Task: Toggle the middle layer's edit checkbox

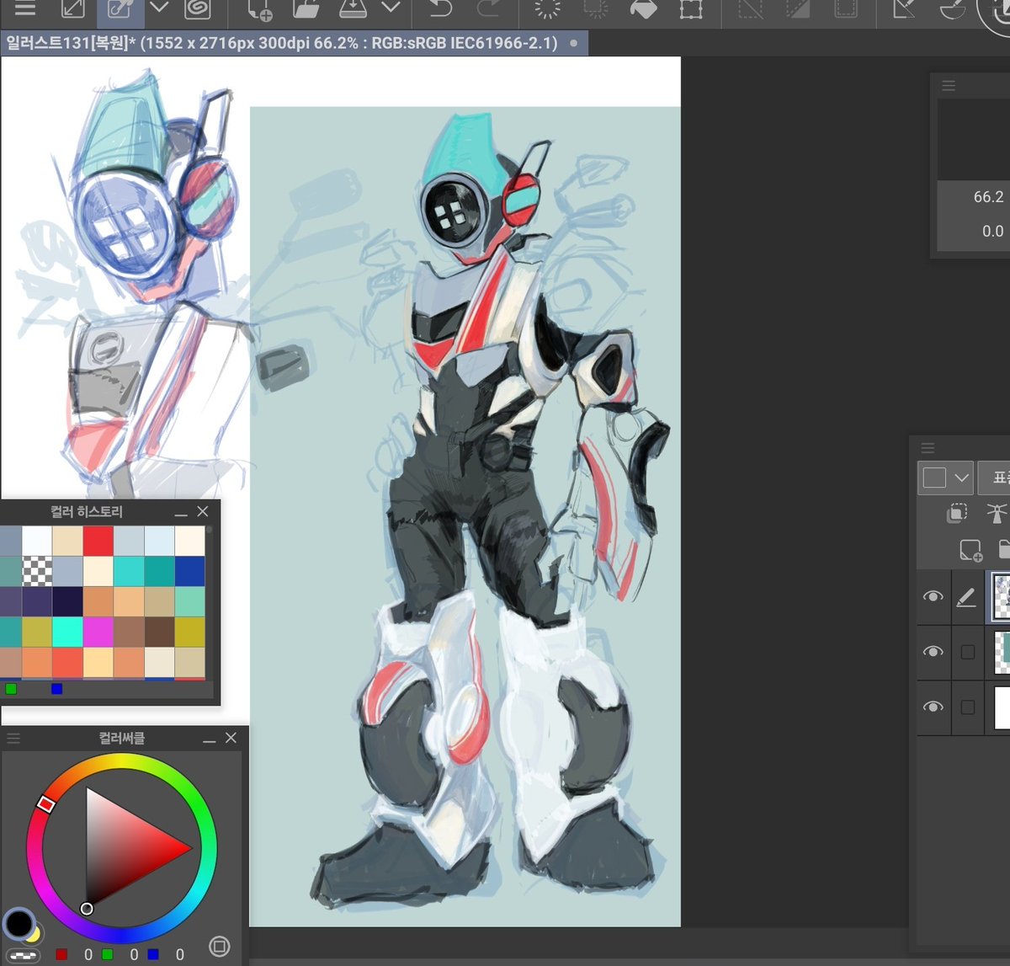Action: [x=968, y=652]
